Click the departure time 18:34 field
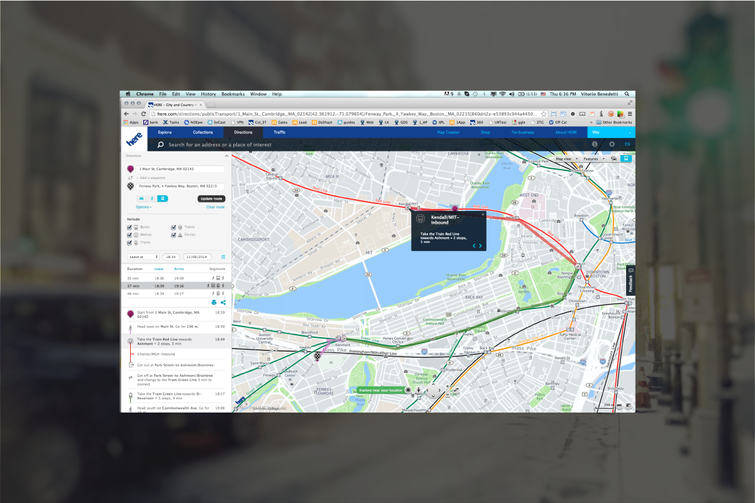 [171, 257]
